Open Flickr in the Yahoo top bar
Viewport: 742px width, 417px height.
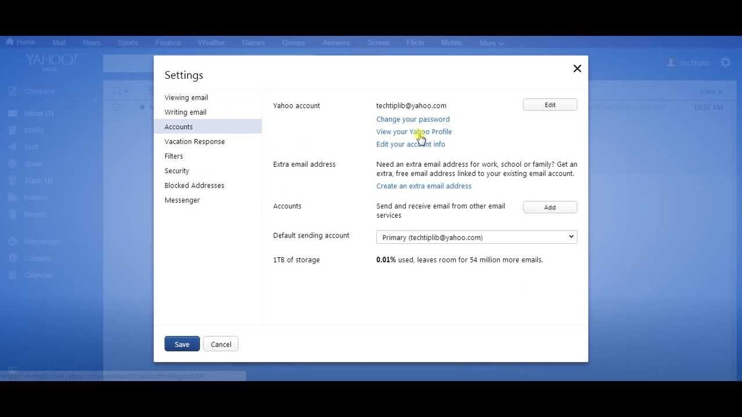[415, 43]
